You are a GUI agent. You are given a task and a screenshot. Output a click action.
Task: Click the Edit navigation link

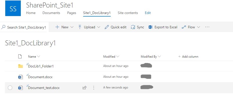(x=148, y=13)
